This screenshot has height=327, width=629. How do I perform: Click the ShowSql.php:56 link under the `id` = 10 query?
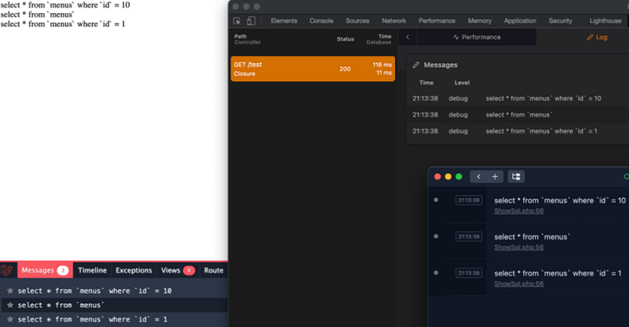519,211
